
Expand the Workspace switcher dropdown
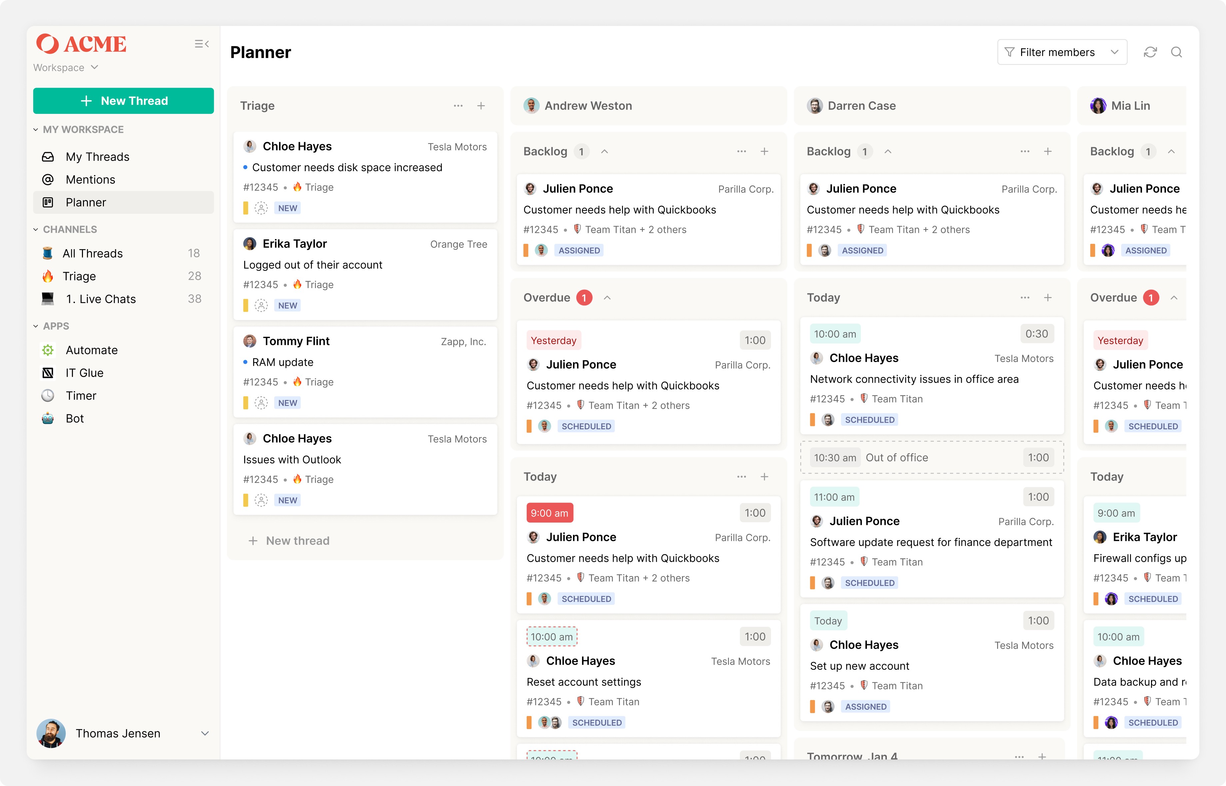pyautogui.click(x=66, y=67)
